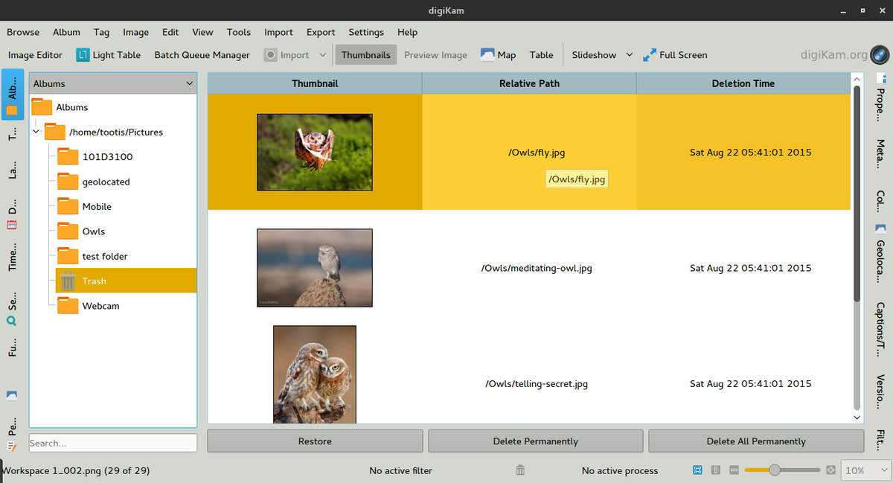The image size is (893, 483).
Task: Enter Full Screen mode
Action: (x=674, y=55)
